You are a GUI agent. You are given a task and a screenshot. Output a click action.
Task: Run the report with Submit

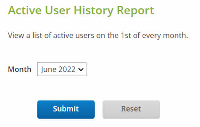(66, 109)
